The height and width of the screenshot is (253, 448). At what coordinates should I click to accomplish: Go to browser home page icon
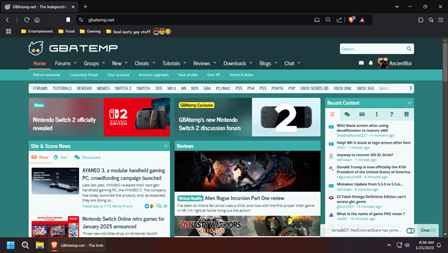(37, 20)
